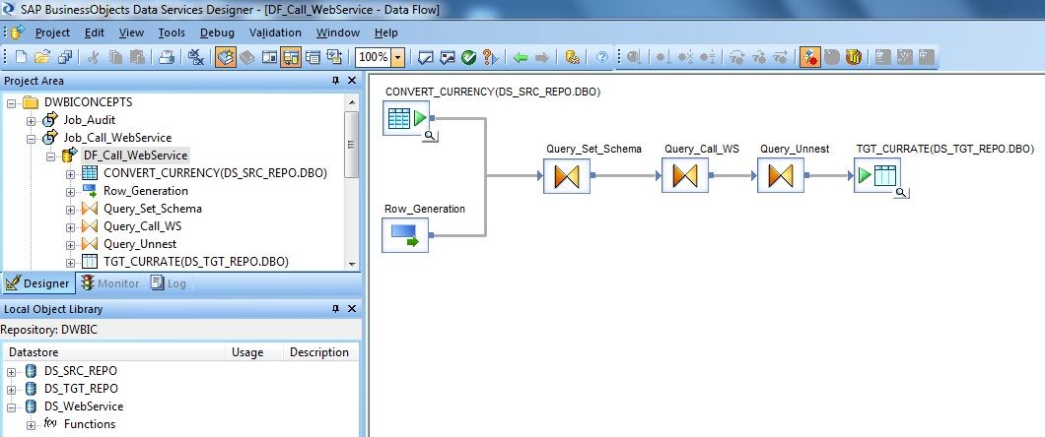1045x437 pixels.
Task: Click the Open folder toolbar icon
Action: tap(42, 57)
